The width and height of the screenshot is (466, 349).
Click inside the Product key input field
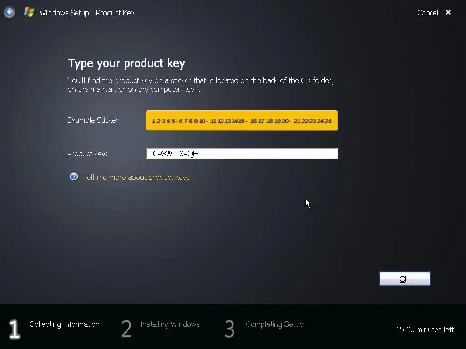(242, 154)
